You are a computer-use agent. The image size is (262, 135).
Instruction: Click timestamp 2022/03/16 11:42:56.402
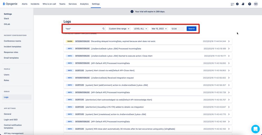[x=214, y=78]
